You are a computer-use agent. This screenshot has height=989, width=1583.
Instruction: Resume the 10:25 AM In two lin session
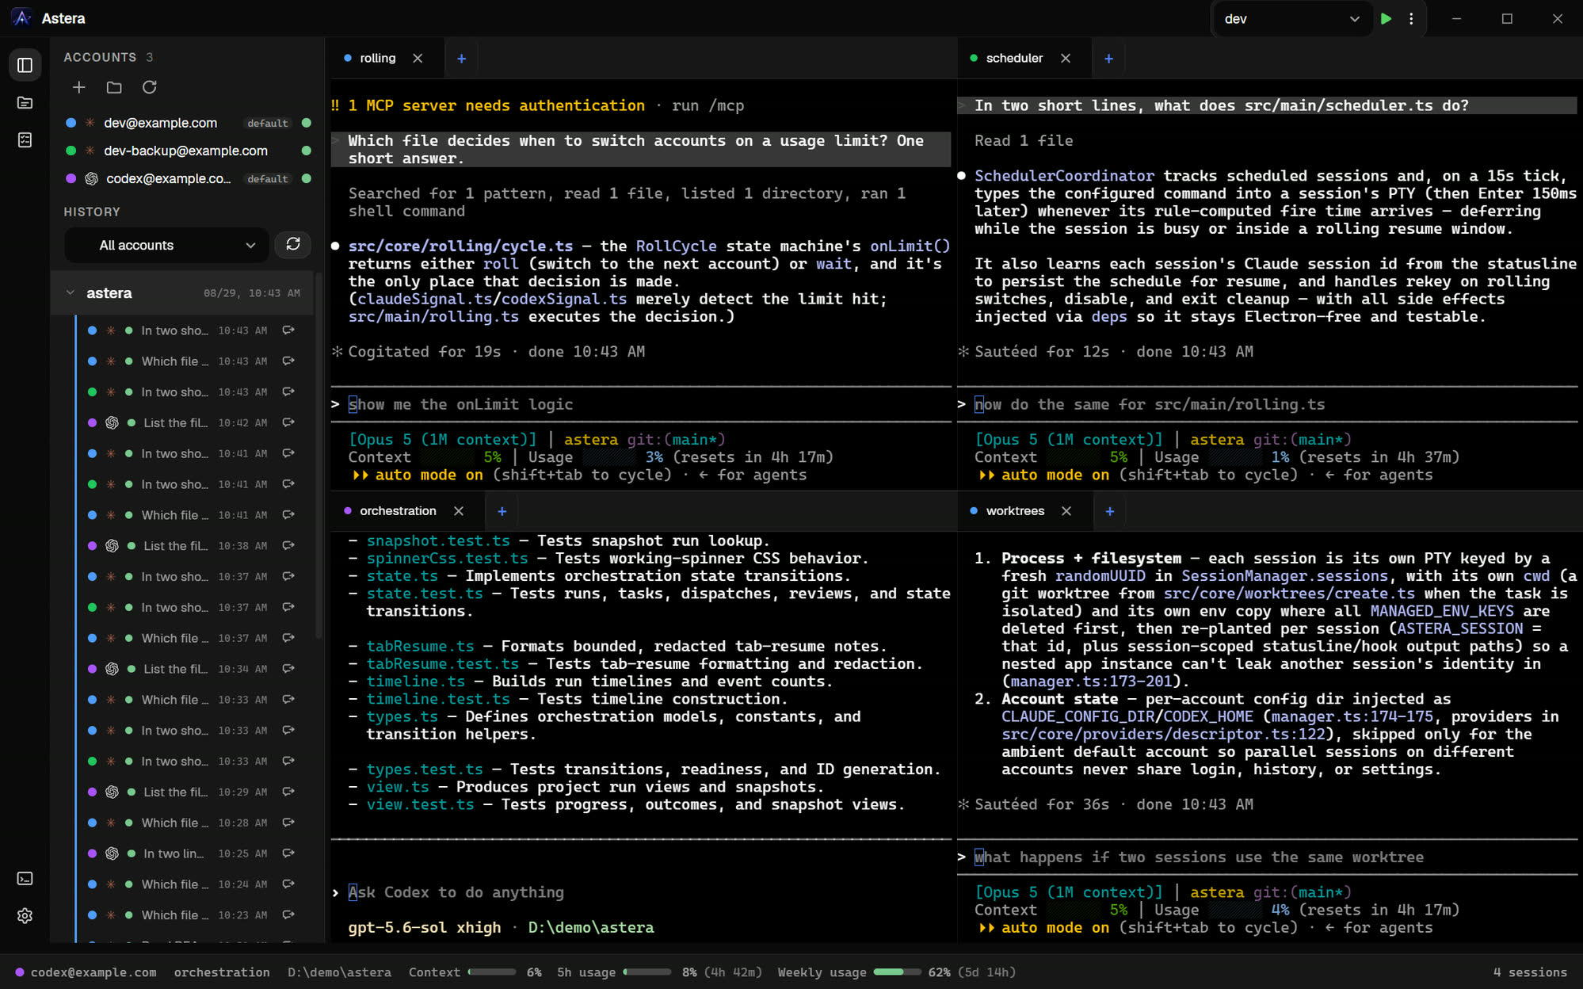[x=288, y=853]
